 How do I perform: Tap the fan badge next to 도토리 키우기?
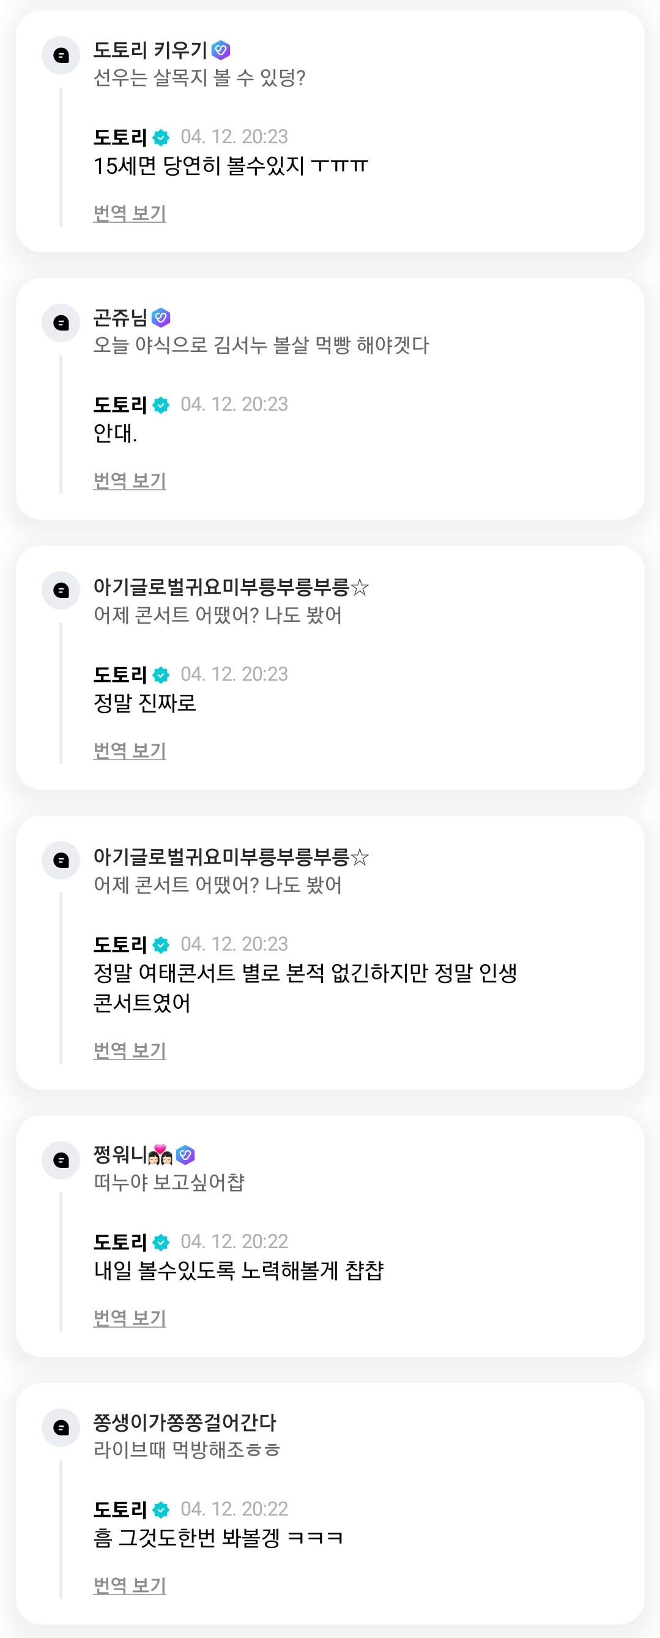[x=221, y=50]
